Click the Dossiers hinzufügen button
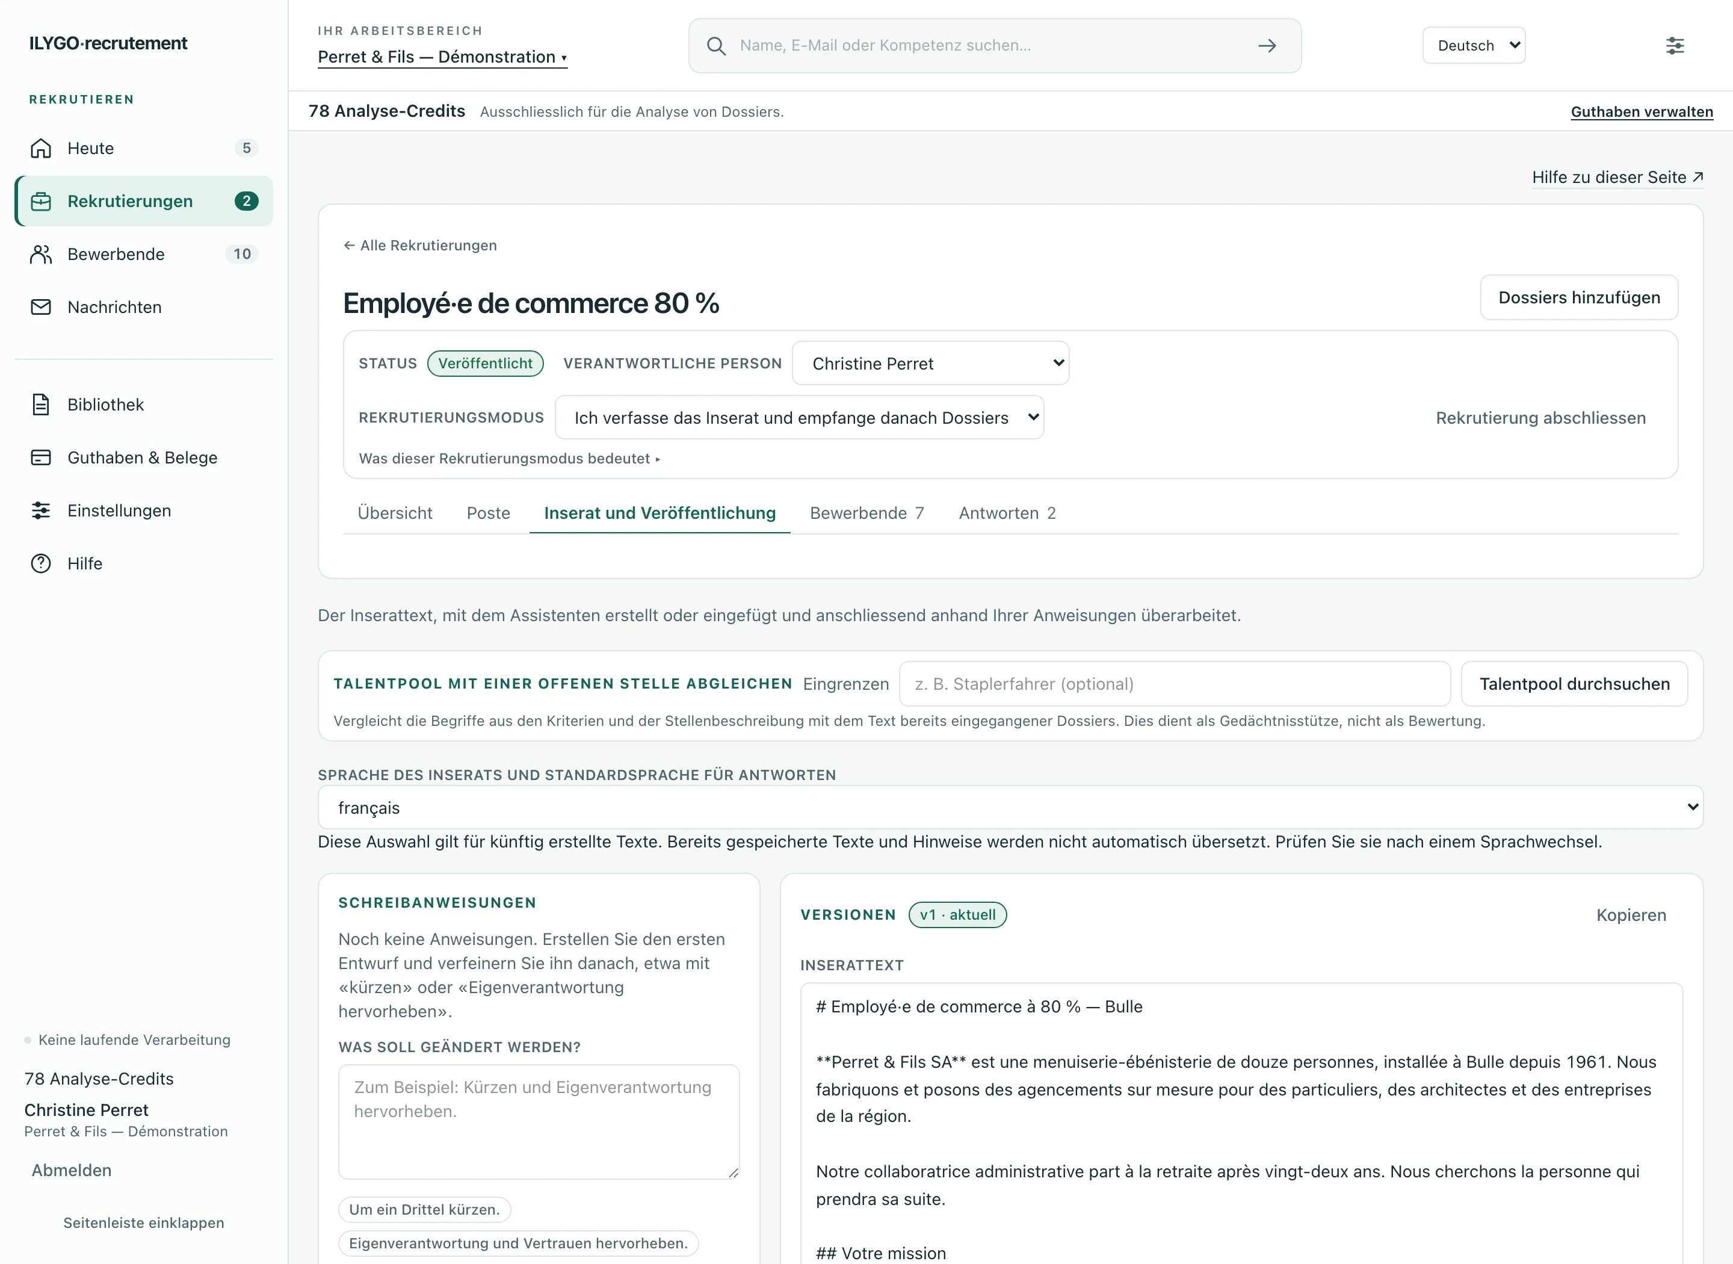 1580,297
